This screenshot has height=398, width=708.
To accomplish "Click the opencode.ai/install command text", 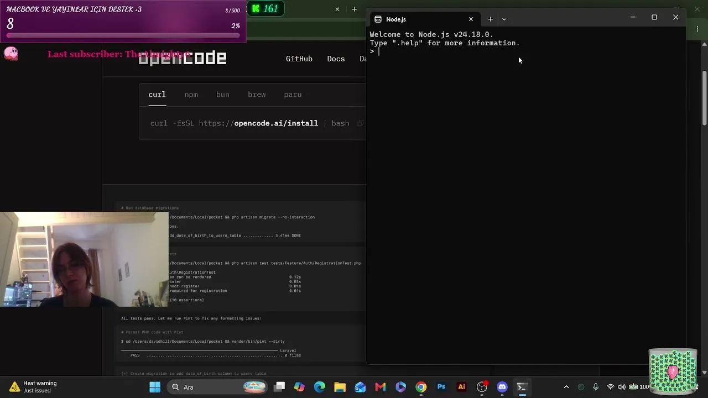I will point(276,123).
